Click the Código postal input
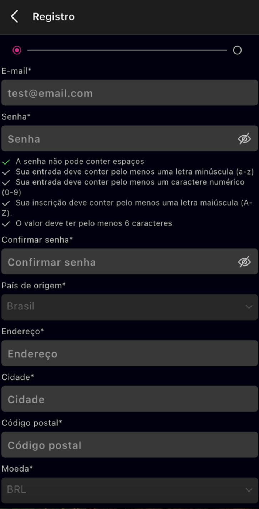Image resolution: width=259 pixels, height=509 pixels. (129, 445)
